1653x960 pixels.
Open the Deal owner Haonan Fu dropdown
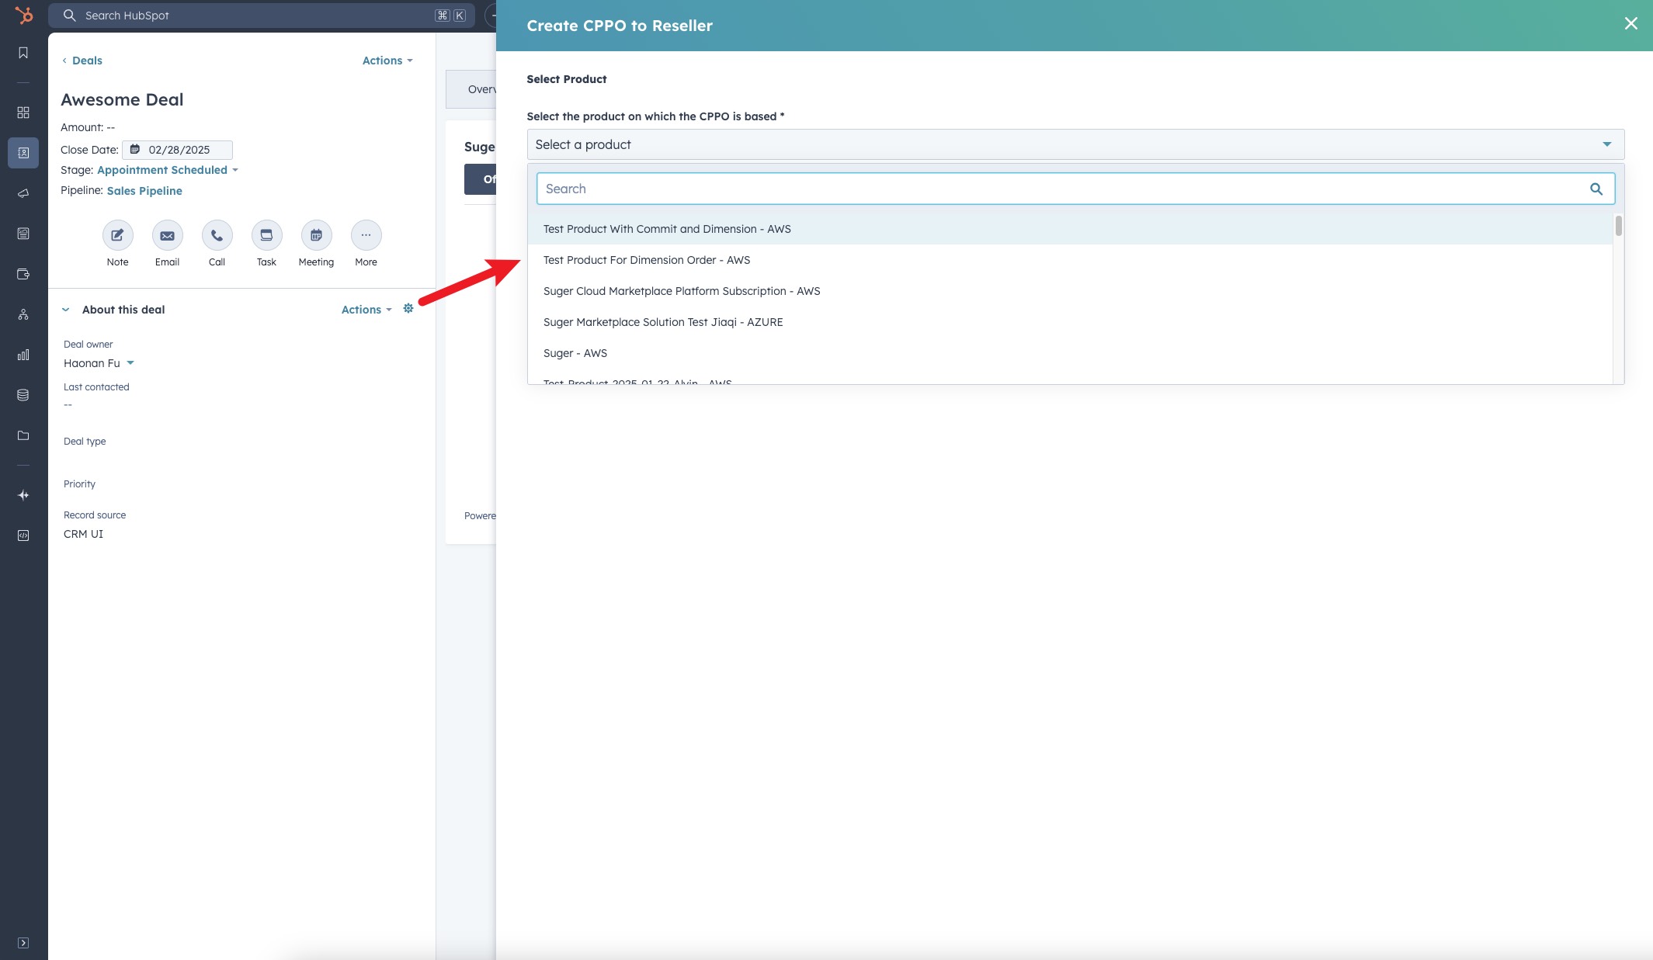(99, 363)
